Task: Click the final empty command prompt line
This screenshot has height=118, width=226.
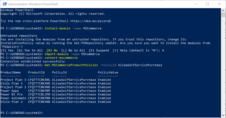Action: (x=111, y=113)
